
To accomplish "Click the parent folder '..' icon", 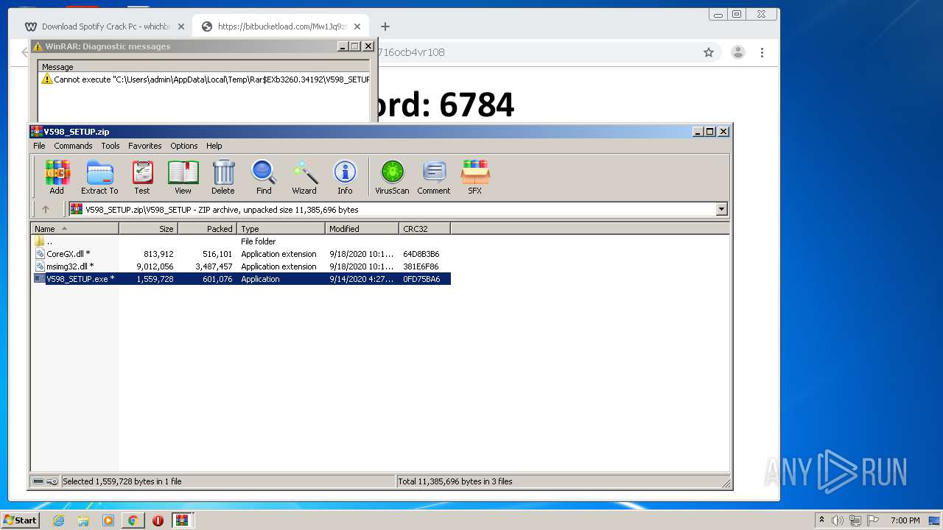I will [40, 241].
